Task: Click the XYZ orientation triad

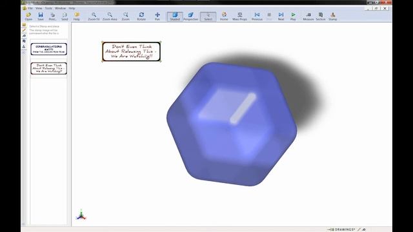Action: [x=81, y=215]
